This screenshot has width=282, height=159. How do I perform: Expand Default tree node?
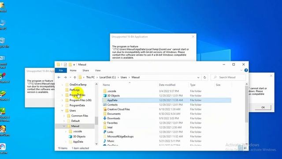coord(64,121)
